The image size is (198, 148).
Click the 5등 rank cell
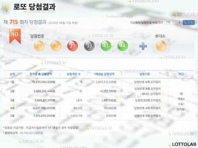click(12, 116)
